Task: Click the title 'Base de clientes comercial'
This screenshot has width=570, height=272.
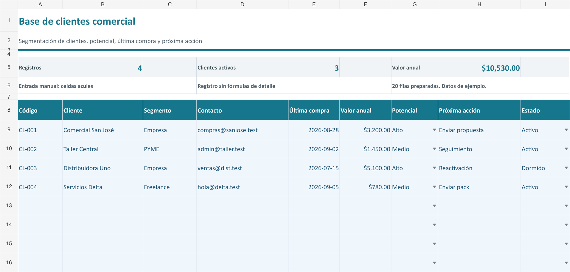Action: tap(77, 21)
